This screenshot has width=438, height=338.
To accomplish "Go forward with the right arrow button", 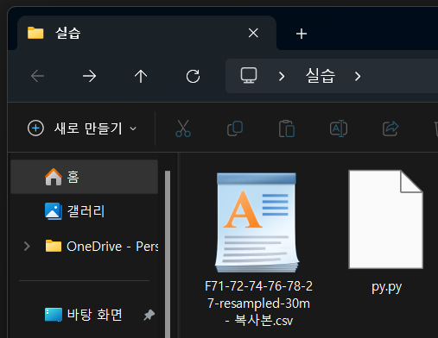I will (x=89, y=76).
